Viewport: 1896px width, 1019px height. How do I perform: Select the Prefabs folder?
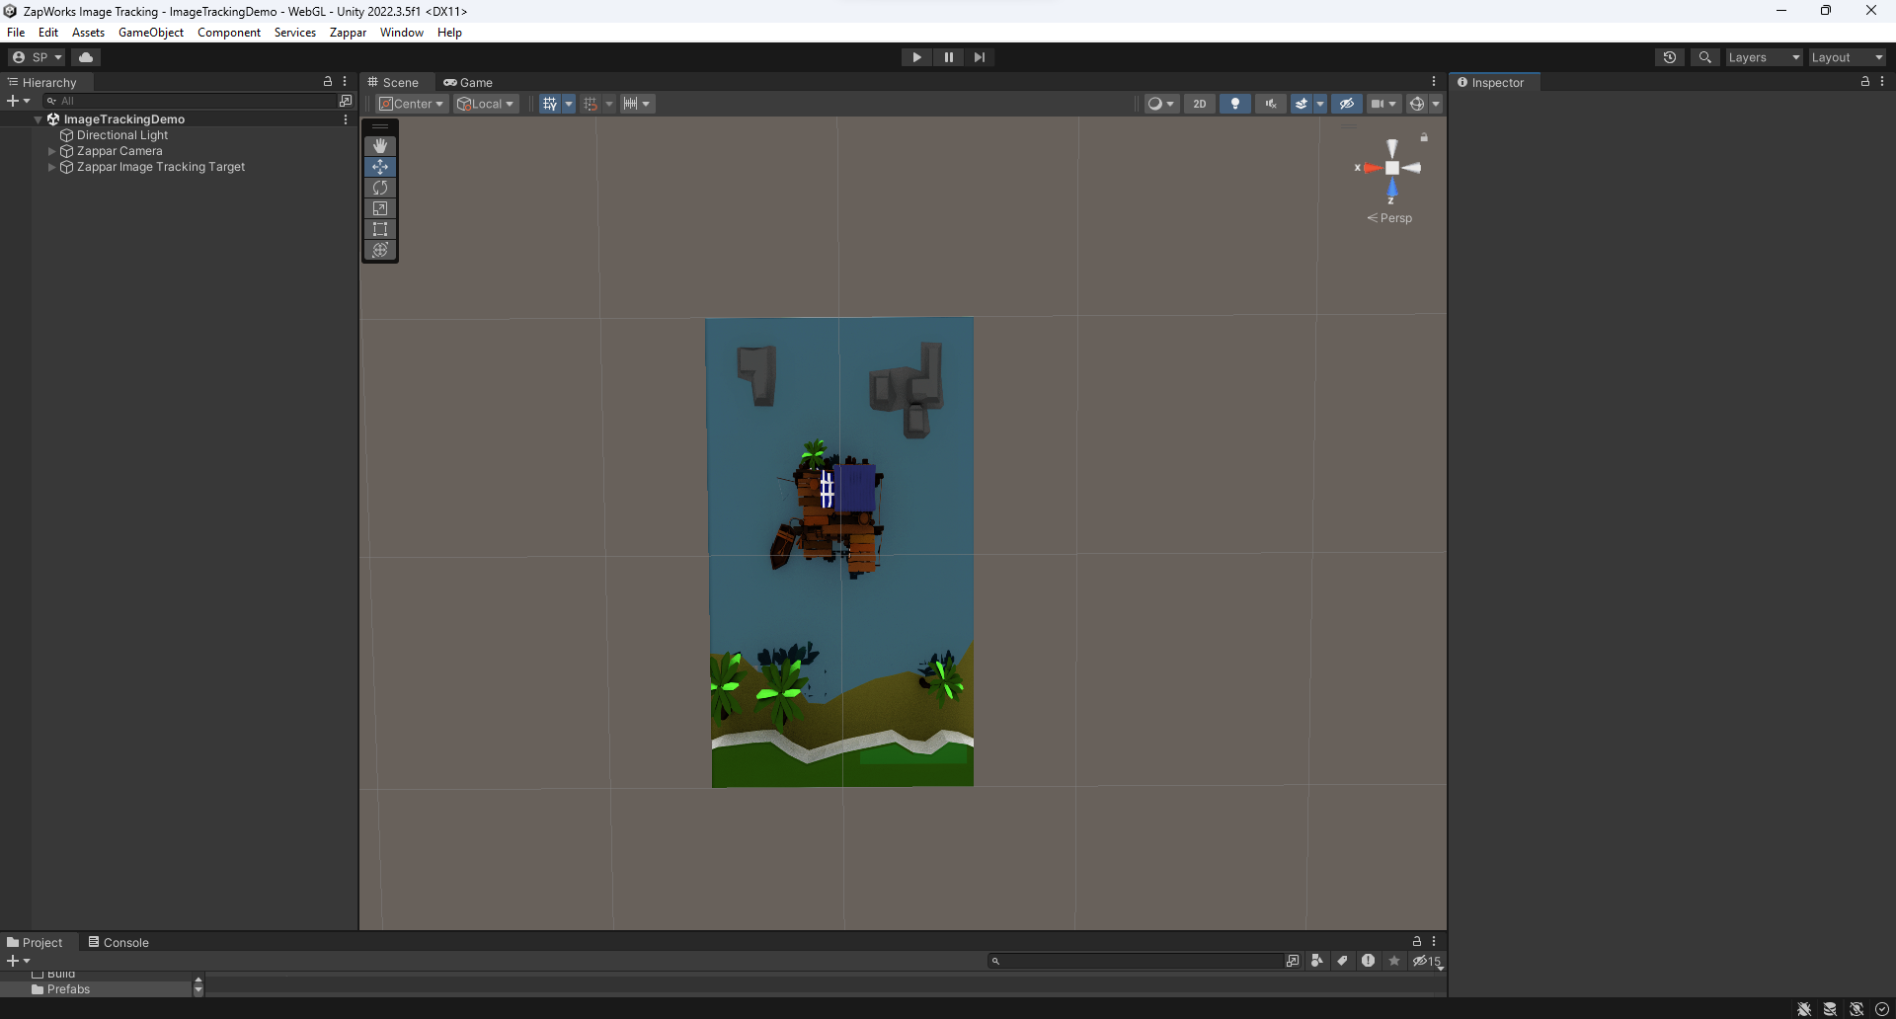pyautogui.click(x=68, y=989)
